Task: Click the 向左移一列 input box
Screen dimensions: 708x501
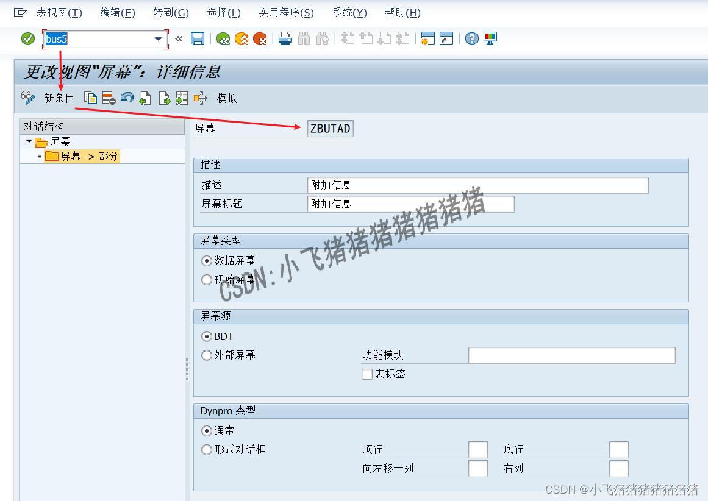Action: pos(477,469)
